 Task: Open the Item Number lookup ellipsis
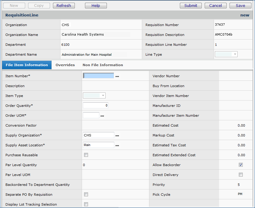[x=117, y=76]
